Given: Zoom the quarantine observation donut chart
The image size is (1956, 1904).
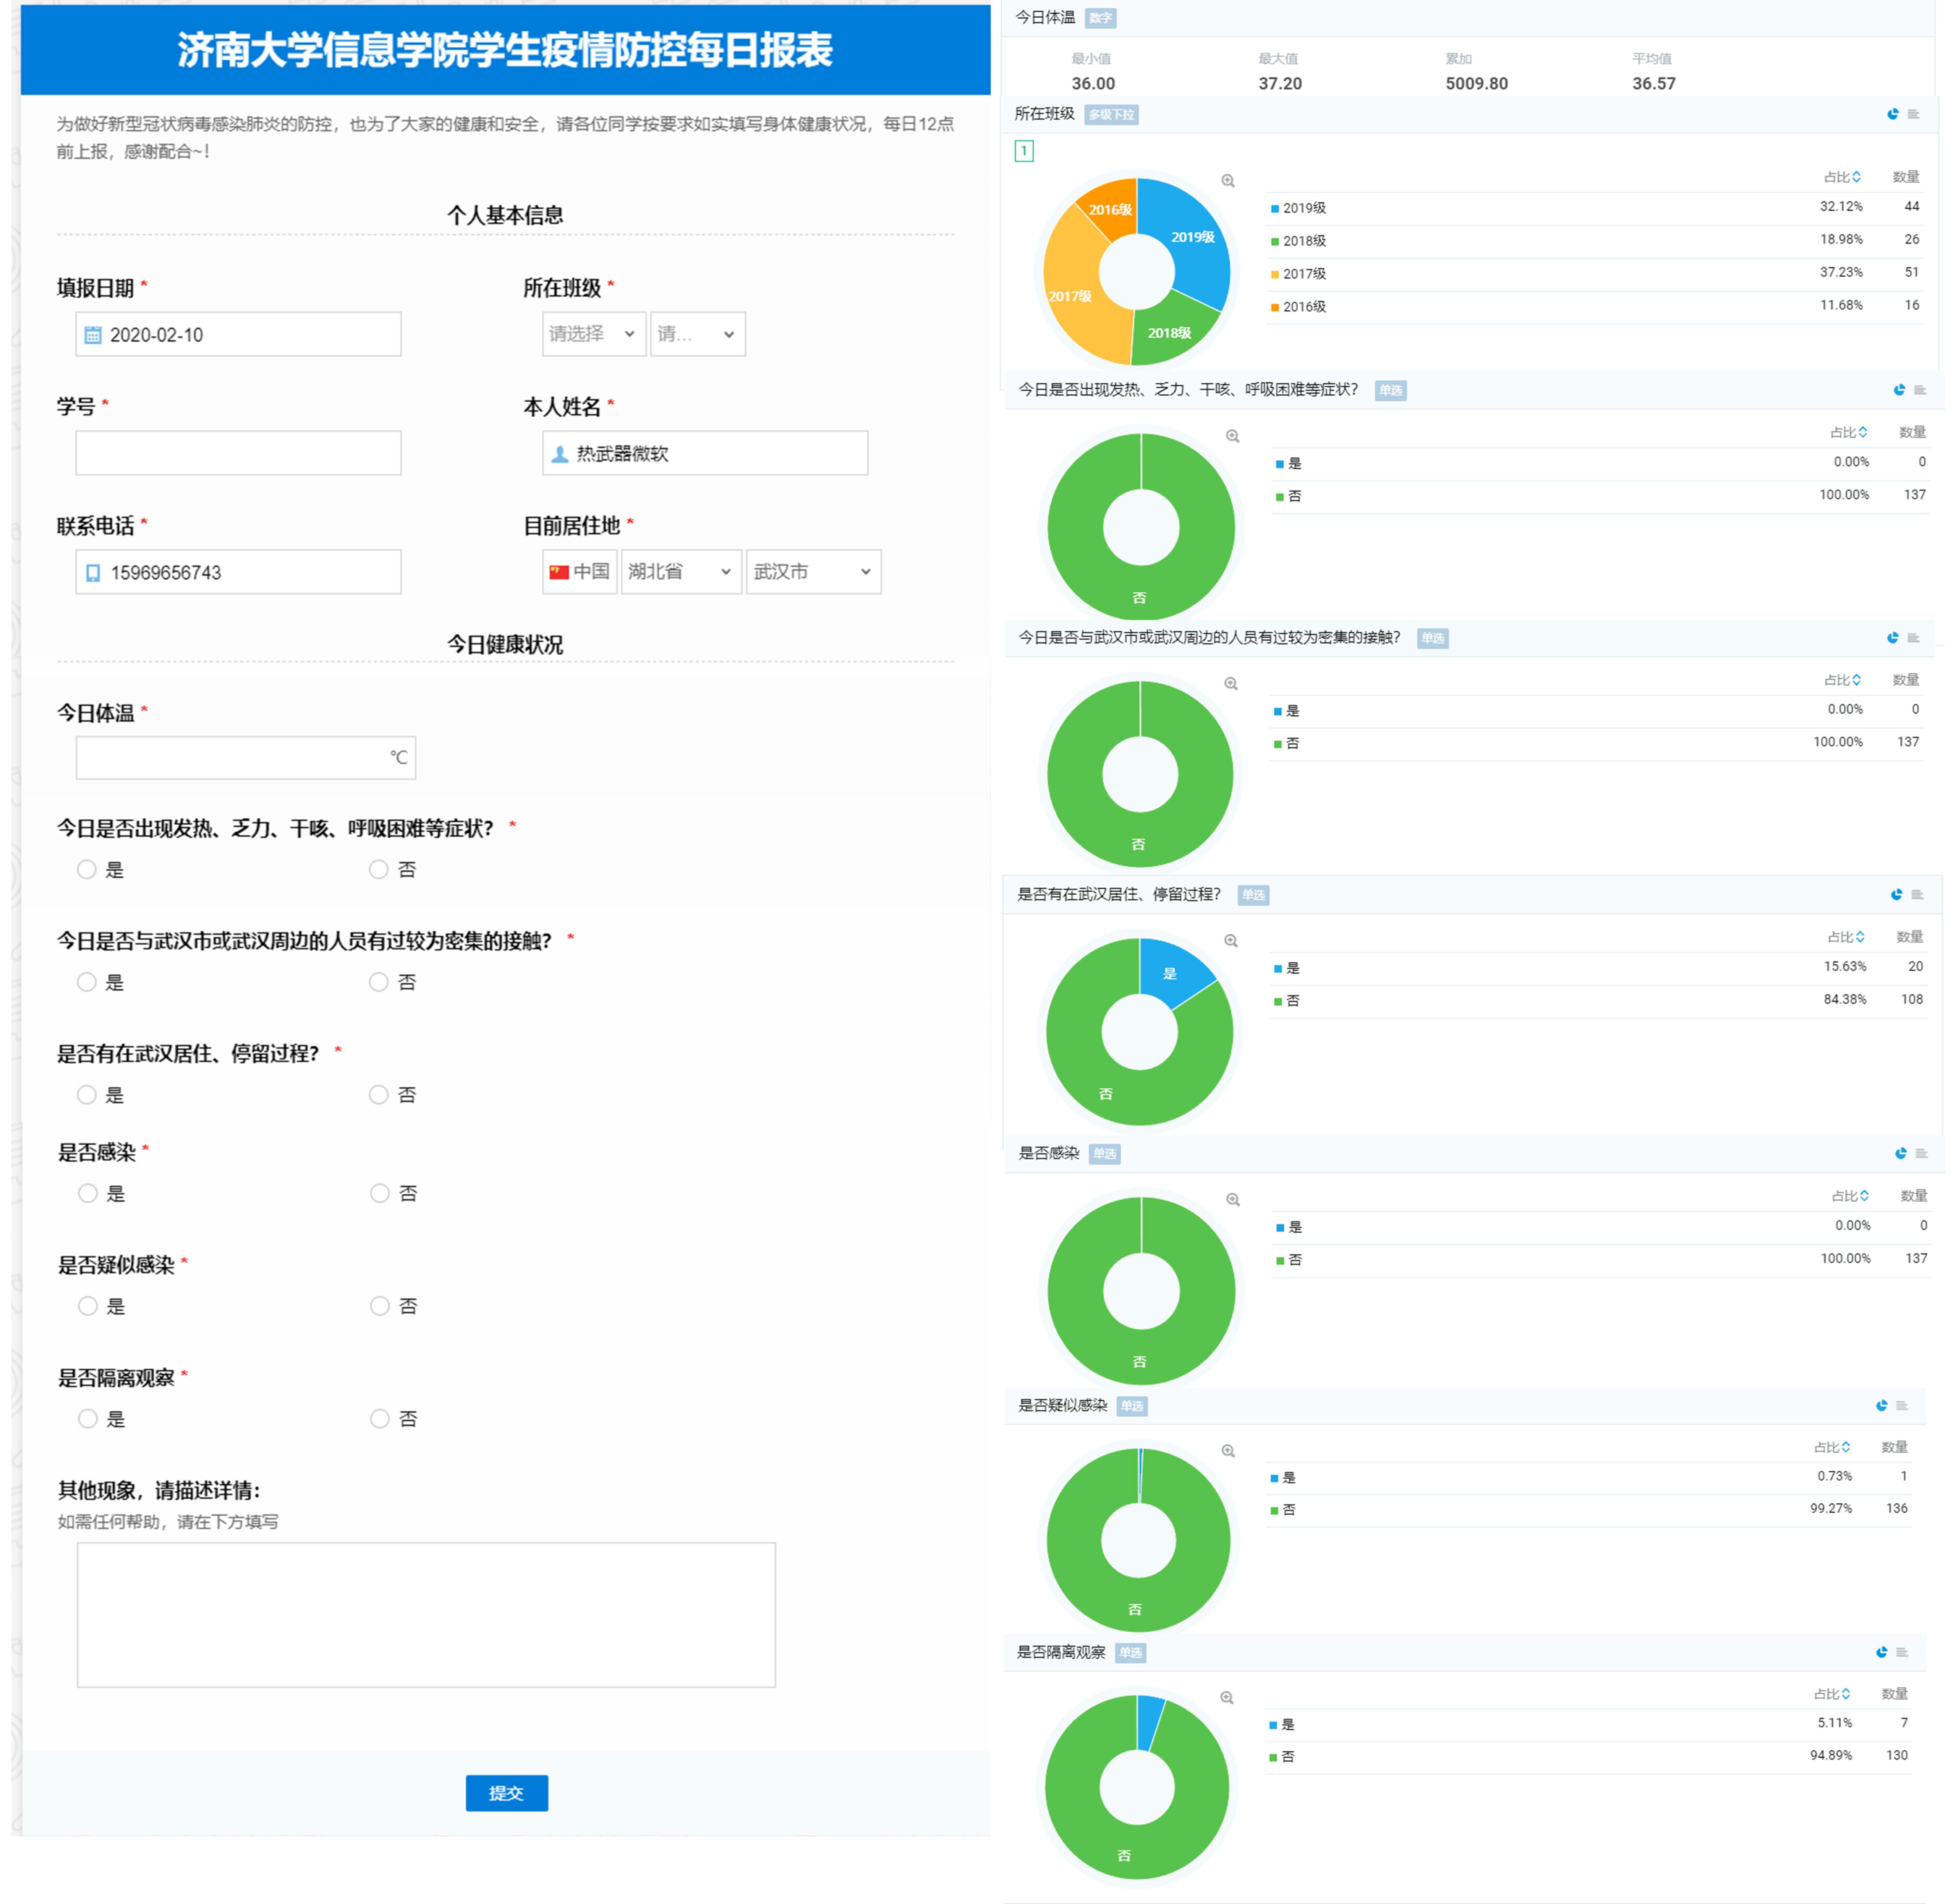Looking at the screenshot, I should [x=1226, y=1698].
